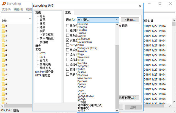
Task: Select Ελληνικά in the language list
Action: 82,75
